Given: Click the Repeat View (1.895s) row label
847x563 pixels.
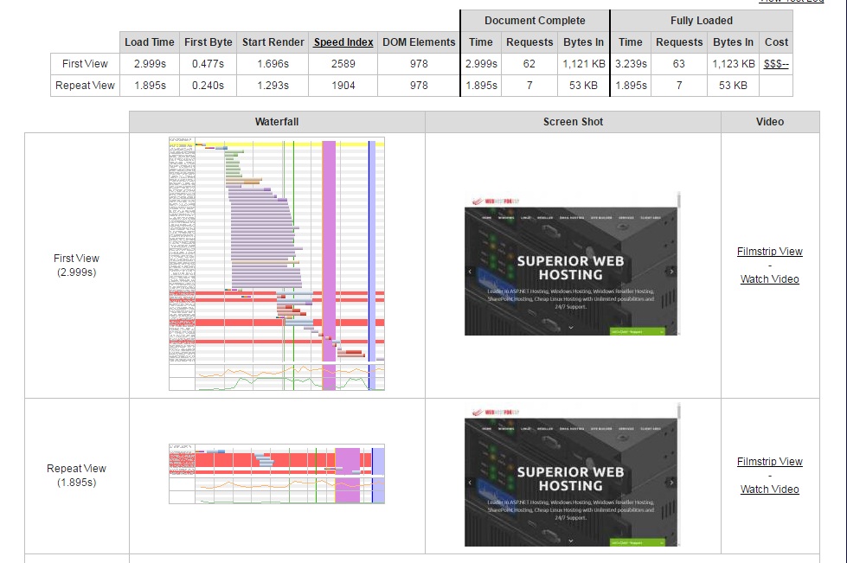Looking at the screenshot, I should (x=76, y=475).
